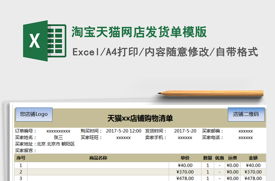Select the amount ¥40.00 in row 1
Viewport: 275px width, 181px height.
coord(253,166)
